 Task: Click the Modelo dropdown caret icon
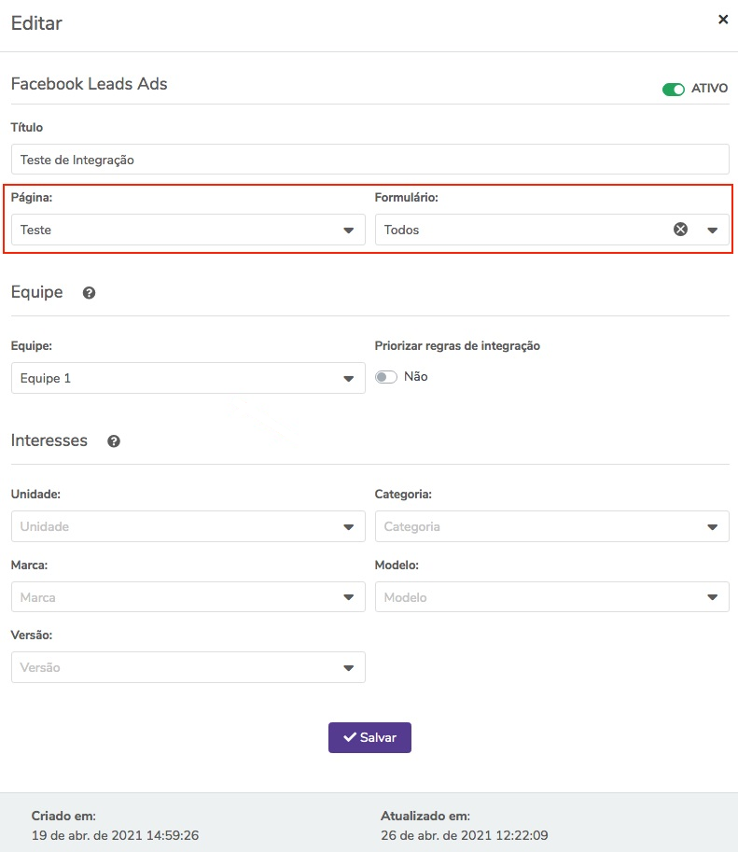pos(713,597)
